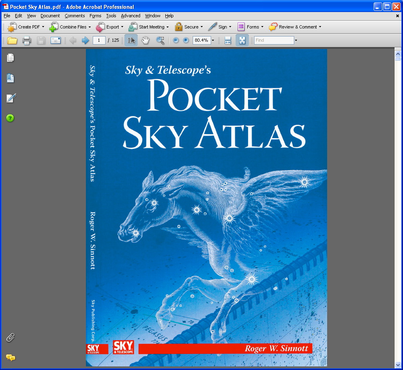This screenshot has height=370, width=403.
Task: Toggle scrolling pages fit width icon
Action: click(228, 41)
